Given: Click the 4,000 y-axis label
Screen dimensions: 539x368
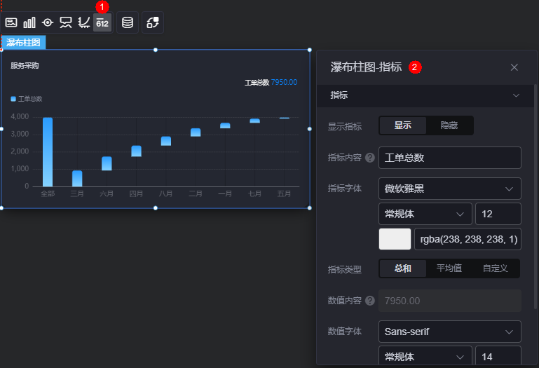Looking at the screenshot, I should click(x=20, y=117).
